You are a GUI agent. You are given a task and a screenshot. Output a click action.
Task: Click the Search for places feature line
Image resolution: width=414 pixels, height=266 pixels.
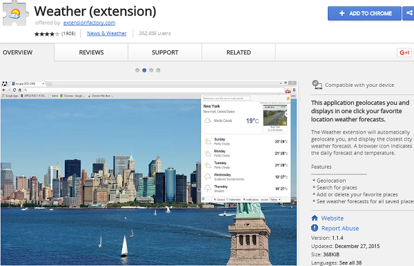coord(335,187)
